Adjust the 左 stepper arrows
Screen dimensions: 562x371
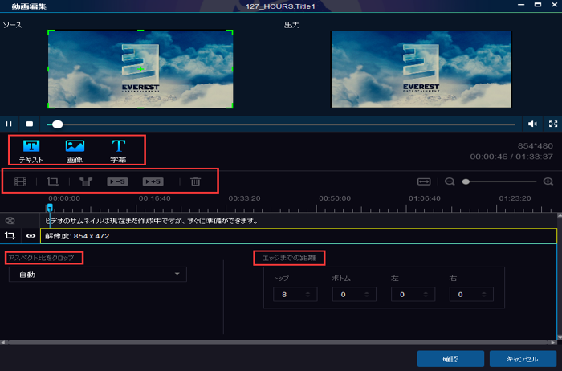tap(426, 294)
